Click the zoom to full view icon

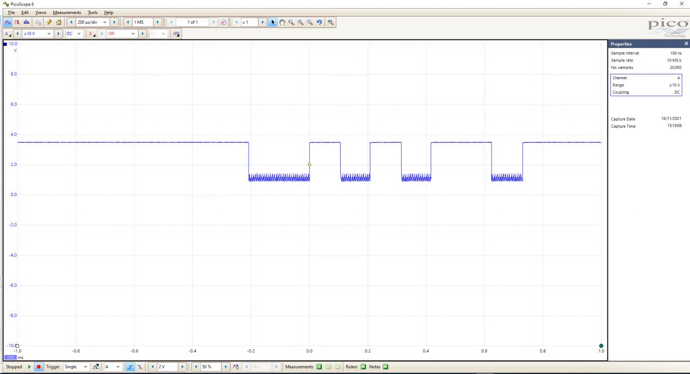pos(330,22)
